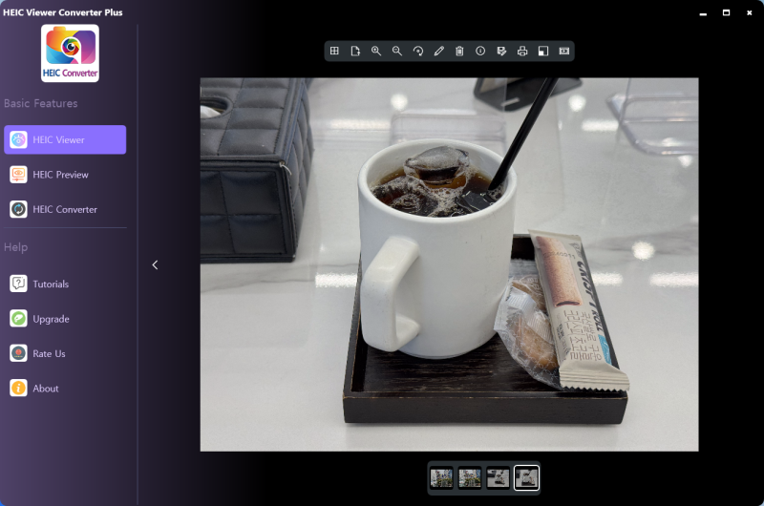Maximize the application window
This screenshot has width=764, height=506.
pyautogui.click(x=726, y=12)
